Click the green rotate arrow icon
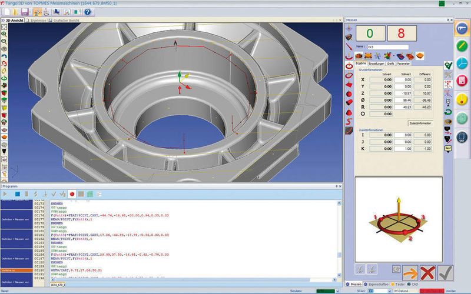The height and width of the screenshot is (294, 471). tap(448, 112)
